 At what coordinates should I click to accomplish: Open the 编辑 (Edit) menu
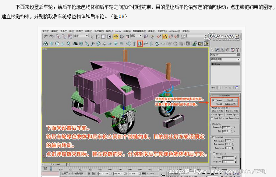point(54,31)
